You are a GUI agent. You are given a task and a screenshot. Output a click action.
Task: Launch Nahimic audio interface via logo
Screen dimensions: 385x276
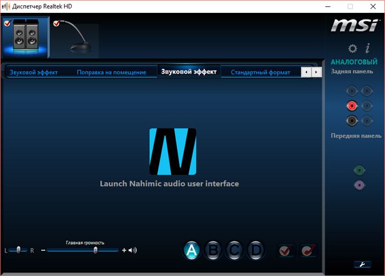pyautogui.click(x=173, y=152)
